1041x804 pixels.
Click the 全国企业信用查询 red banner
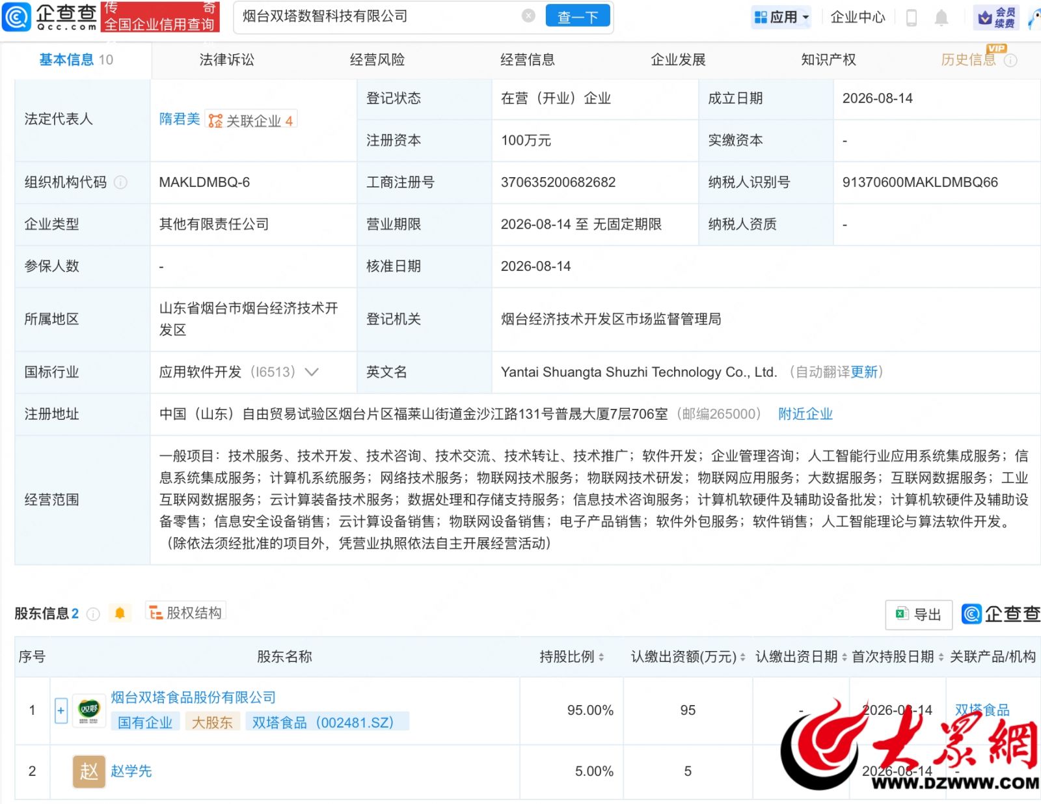(x=160, y=18)
